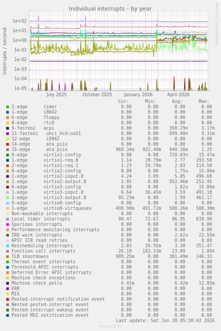Image resolution: width=221 pixels, height=331 pixels.
Task: Click the Last update timestamp text
Action: (165, 320)
